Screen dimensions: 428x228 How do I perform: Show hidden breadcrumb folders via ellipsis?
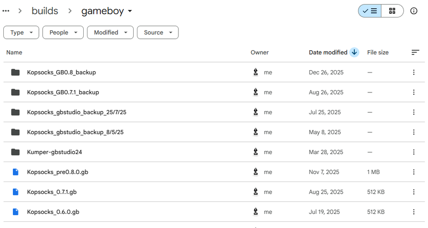click(6, 11)
